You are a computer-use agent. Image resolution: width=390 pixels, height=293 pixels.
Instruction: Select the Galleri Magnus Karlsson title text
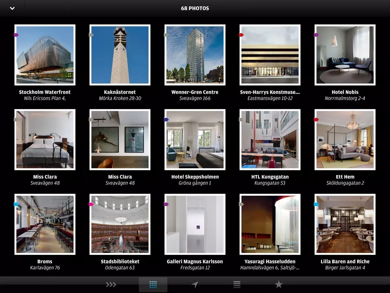tap(195, 262)
